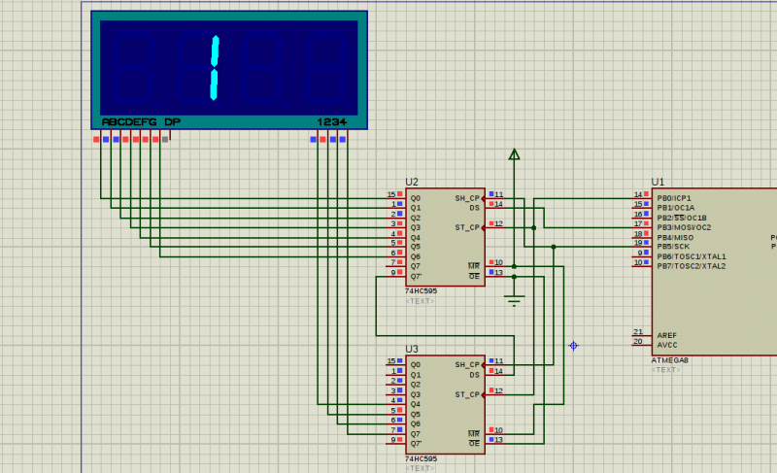Screen dimensions: 777x473
Task: Click the Q7' pin label on U2
Action: click(417, 277)
